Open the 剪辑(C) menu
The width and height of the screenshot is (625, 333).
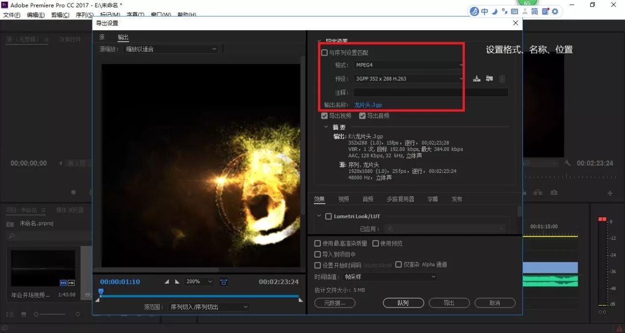(61, 15)
